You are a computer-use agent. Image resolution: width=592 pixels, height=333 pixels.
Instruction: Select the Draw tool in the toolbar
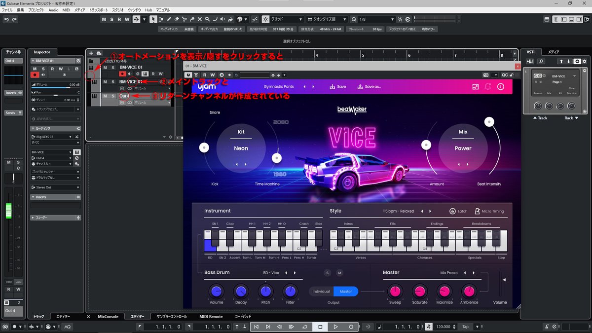(169, 19)
